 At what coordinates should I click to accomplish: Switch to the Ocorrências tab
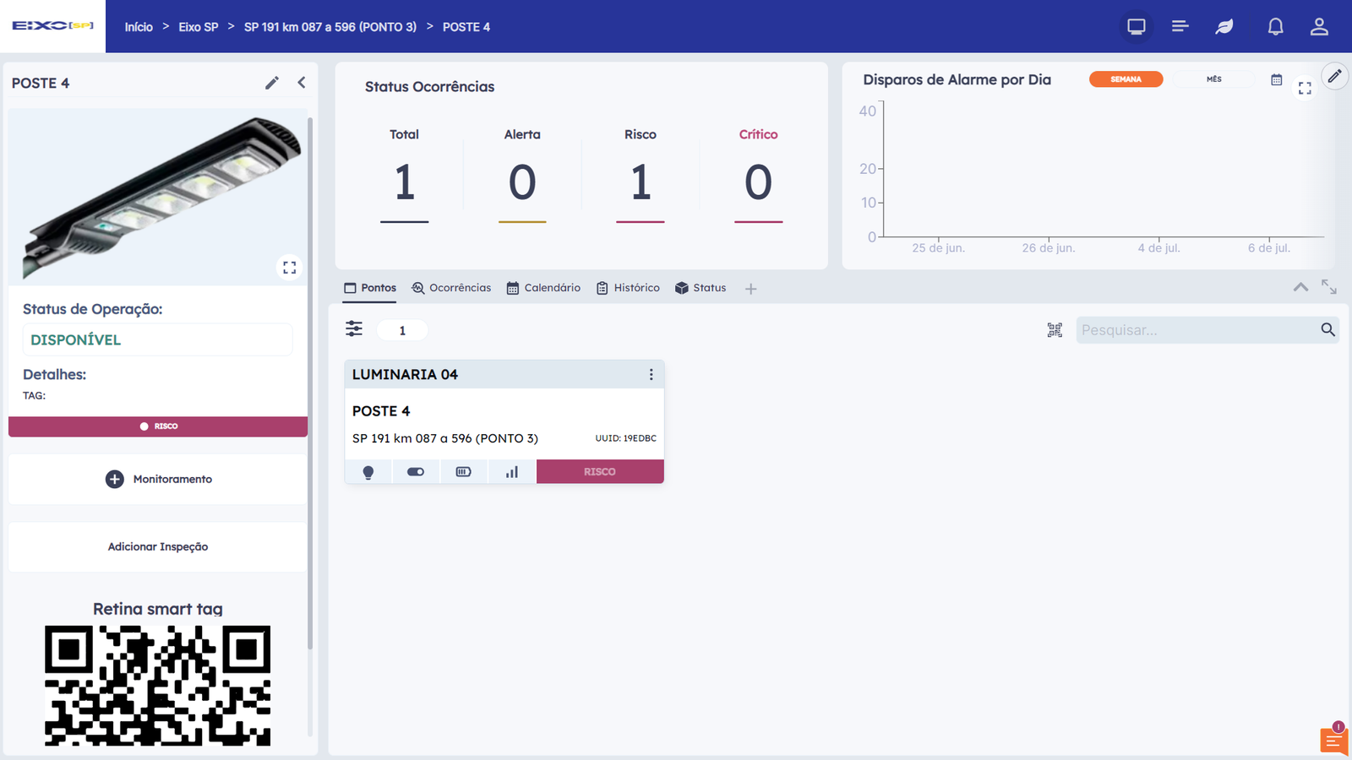[451, 288]
